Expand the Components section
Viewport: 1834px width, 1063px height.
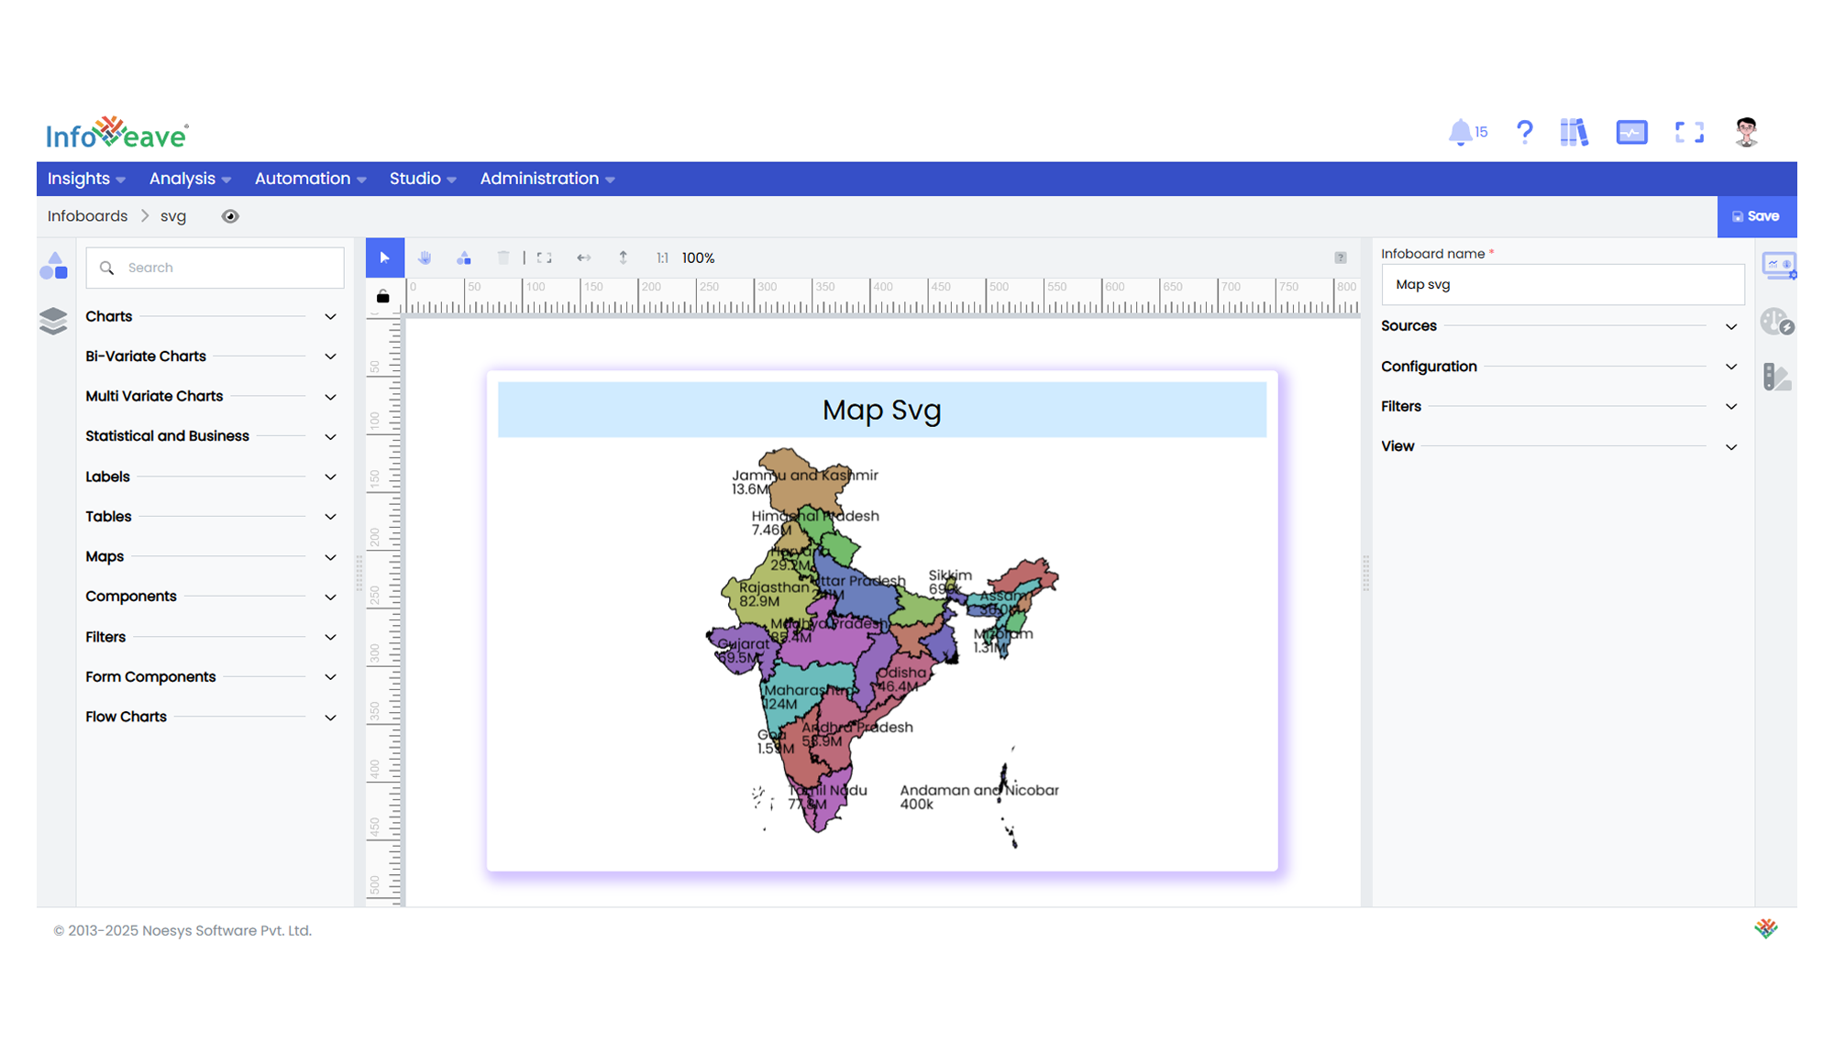[x=212, y=597]
